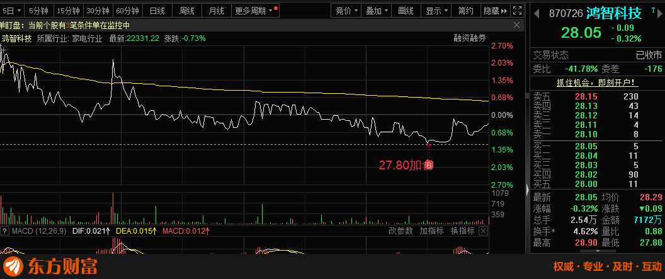Click the 卖五 volume 230
Image resolution: width=665 pixels, height=279 pixels.
(x=631, y=97)
